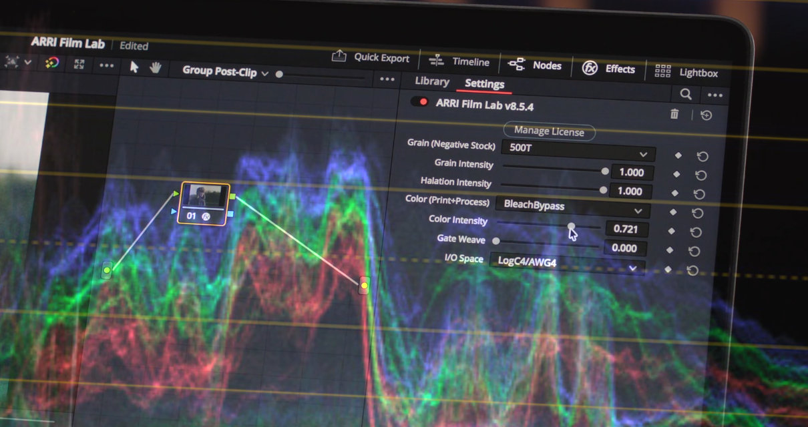Toggle the ARRI Film Lab effect off
The height and width of the screenshot is (427, 808).
tap(419, 102)
